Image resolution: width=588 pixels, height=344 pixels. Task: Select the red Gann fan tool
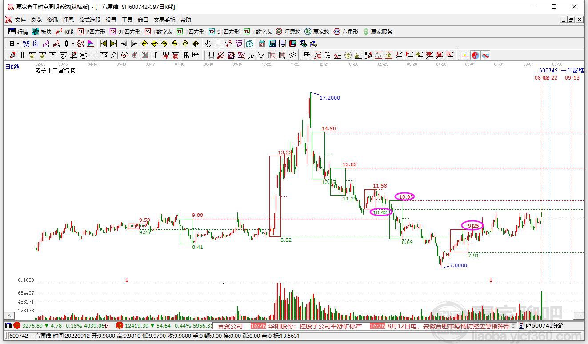click(x=220, y=55)
